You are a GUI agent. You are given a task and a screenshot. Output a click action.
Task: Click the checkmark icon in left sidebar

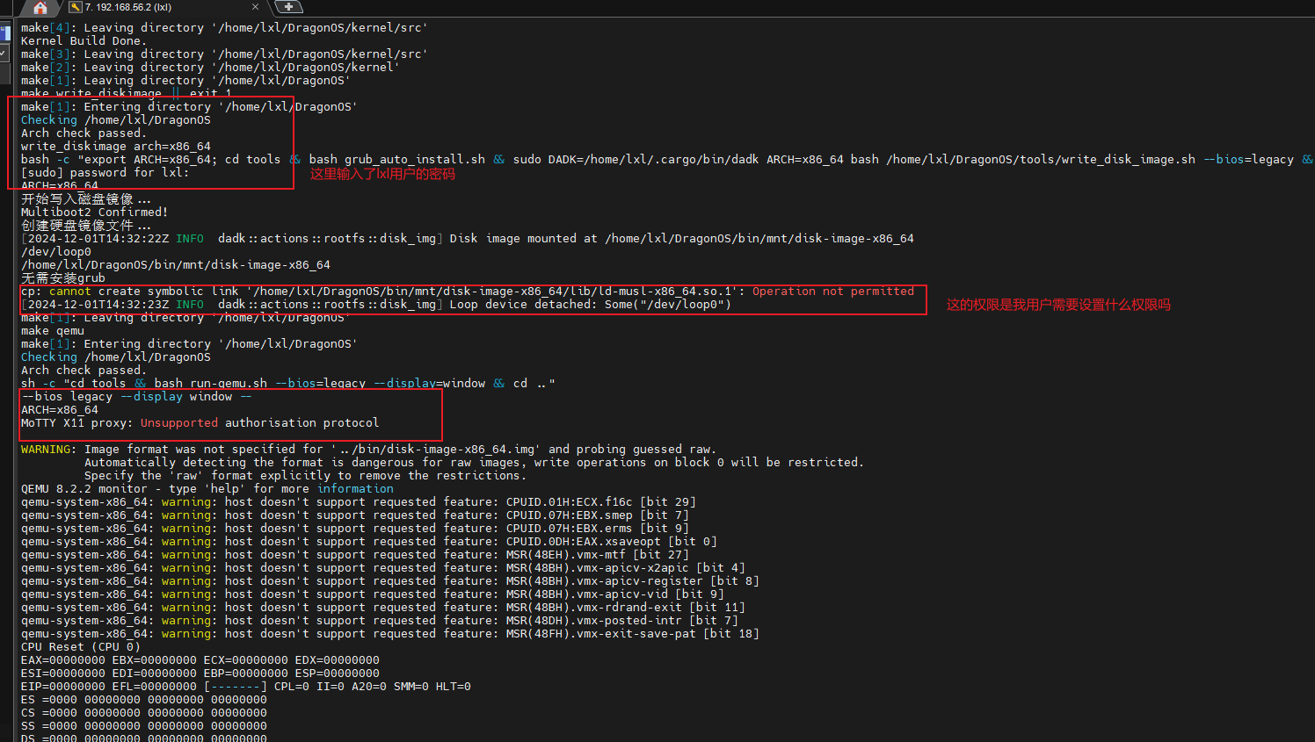click(x=4, y=54)
